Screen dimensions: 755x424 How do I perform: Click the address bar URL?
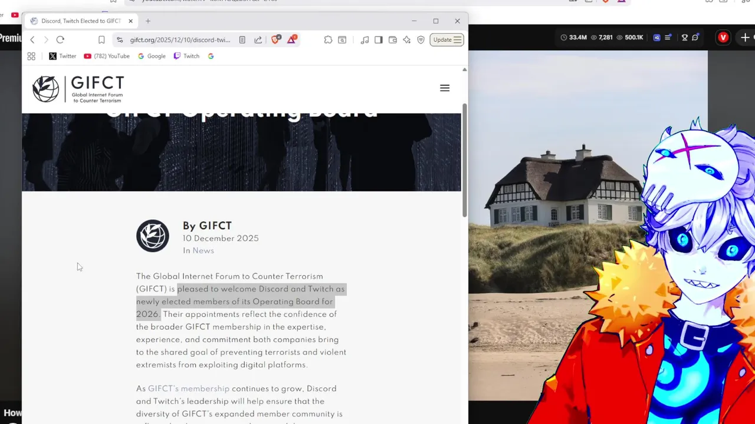[180, 39]
